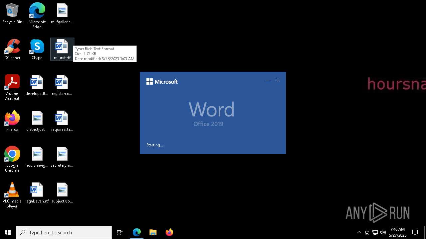Select the requiressta document file icon
Viewport: 426px width, 239px height.
pos(62,121)
